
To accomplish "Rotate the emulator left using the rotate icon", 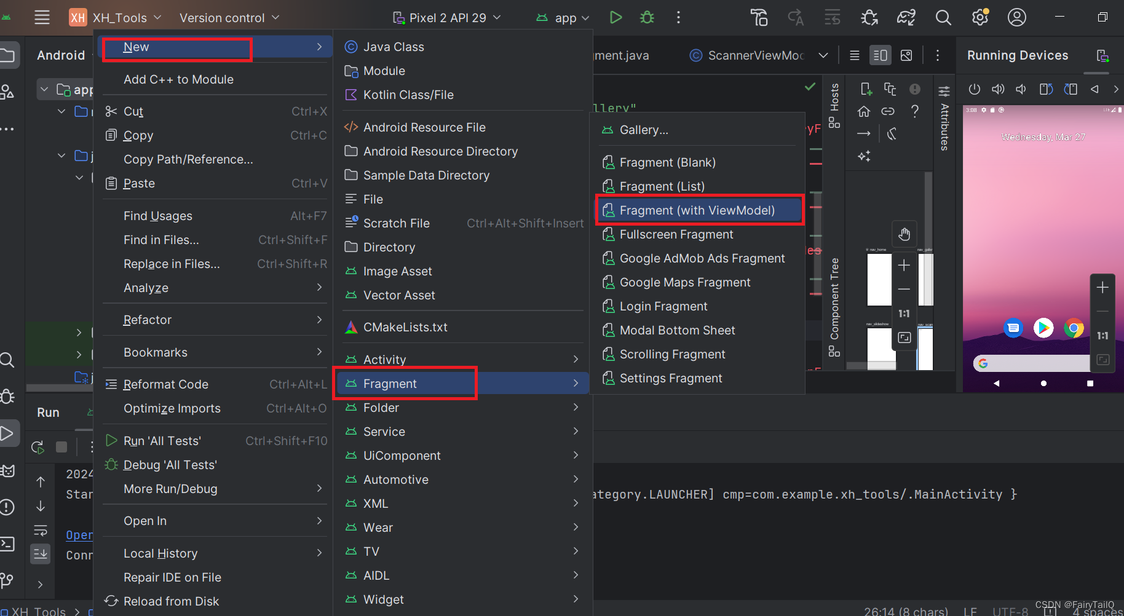I will coord(1045,89).
